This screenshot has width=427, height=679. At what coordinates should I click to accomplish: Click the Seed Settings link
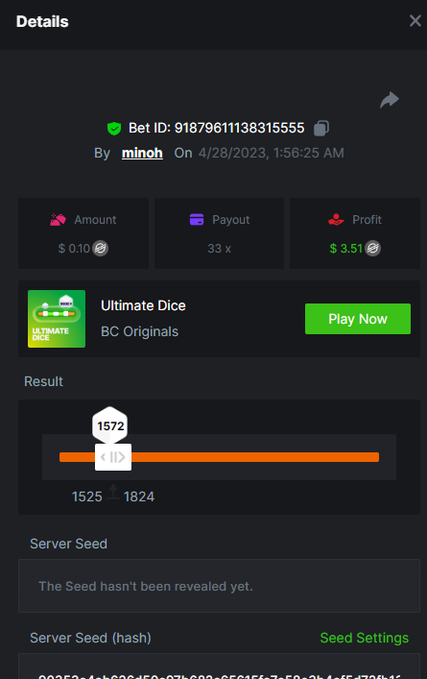point(365,638)
